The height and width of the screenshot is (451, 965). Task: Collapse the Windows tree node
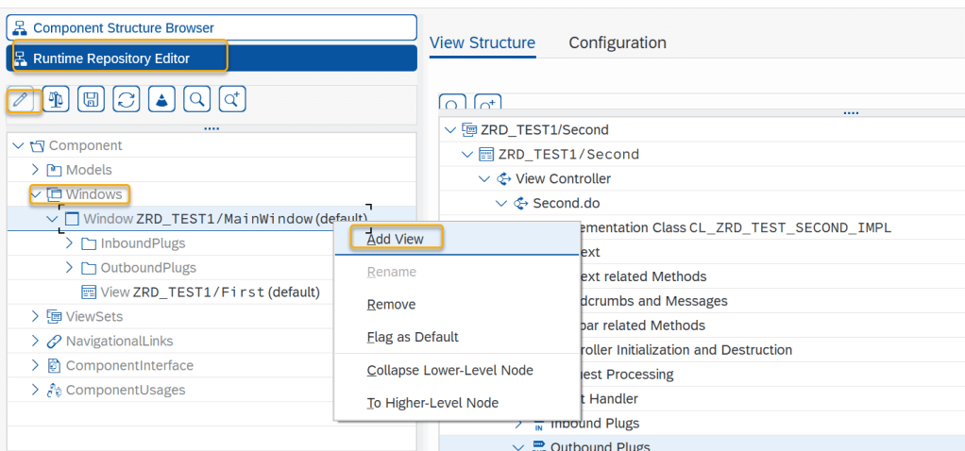coord(35,194)
